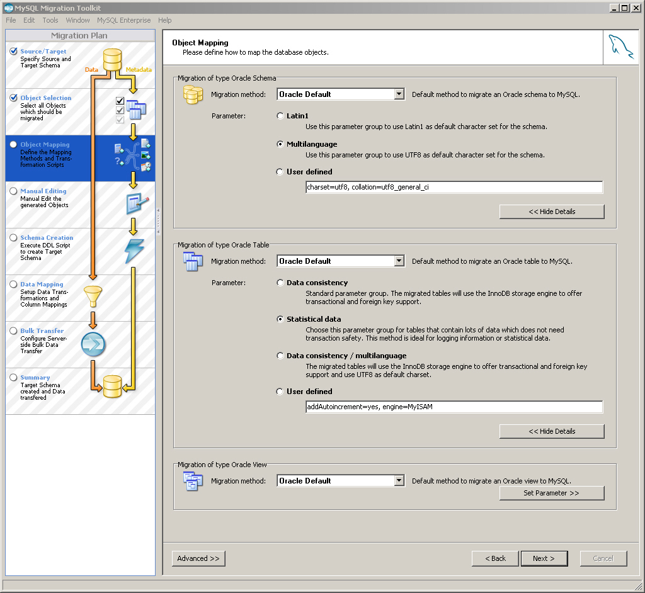Viewport: 645px width, 593px height.
Task: Open the Object Selection step link
Action: coord(46,98)
